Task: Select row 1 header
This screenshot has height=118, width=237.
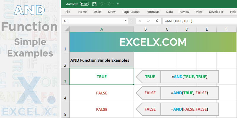Action: coord(65,42)
